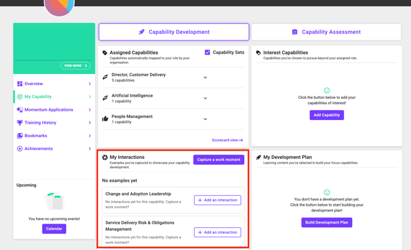Click the Achievements star icon
411x250 pixels.
coord(20,149)
